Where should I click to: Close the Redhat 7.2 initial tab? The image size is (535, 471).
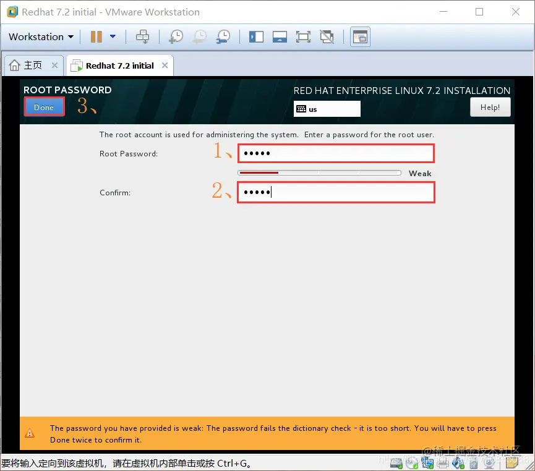point(165,65)
